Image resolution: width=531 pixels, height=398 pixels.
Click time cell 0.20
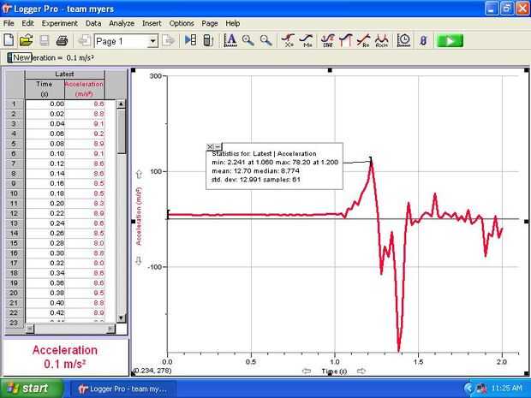point(45,204)
